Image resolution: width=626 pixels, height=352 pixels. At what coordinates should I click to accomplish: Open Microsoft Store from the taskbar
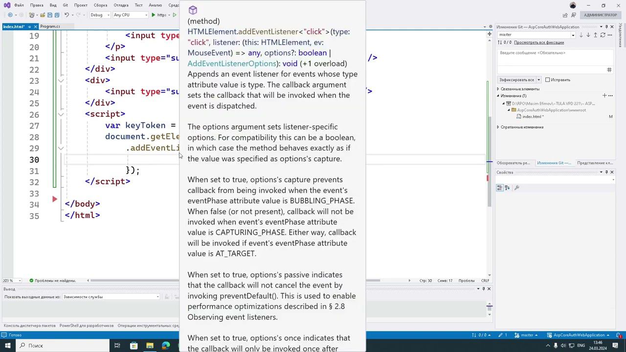click(134, 346)
